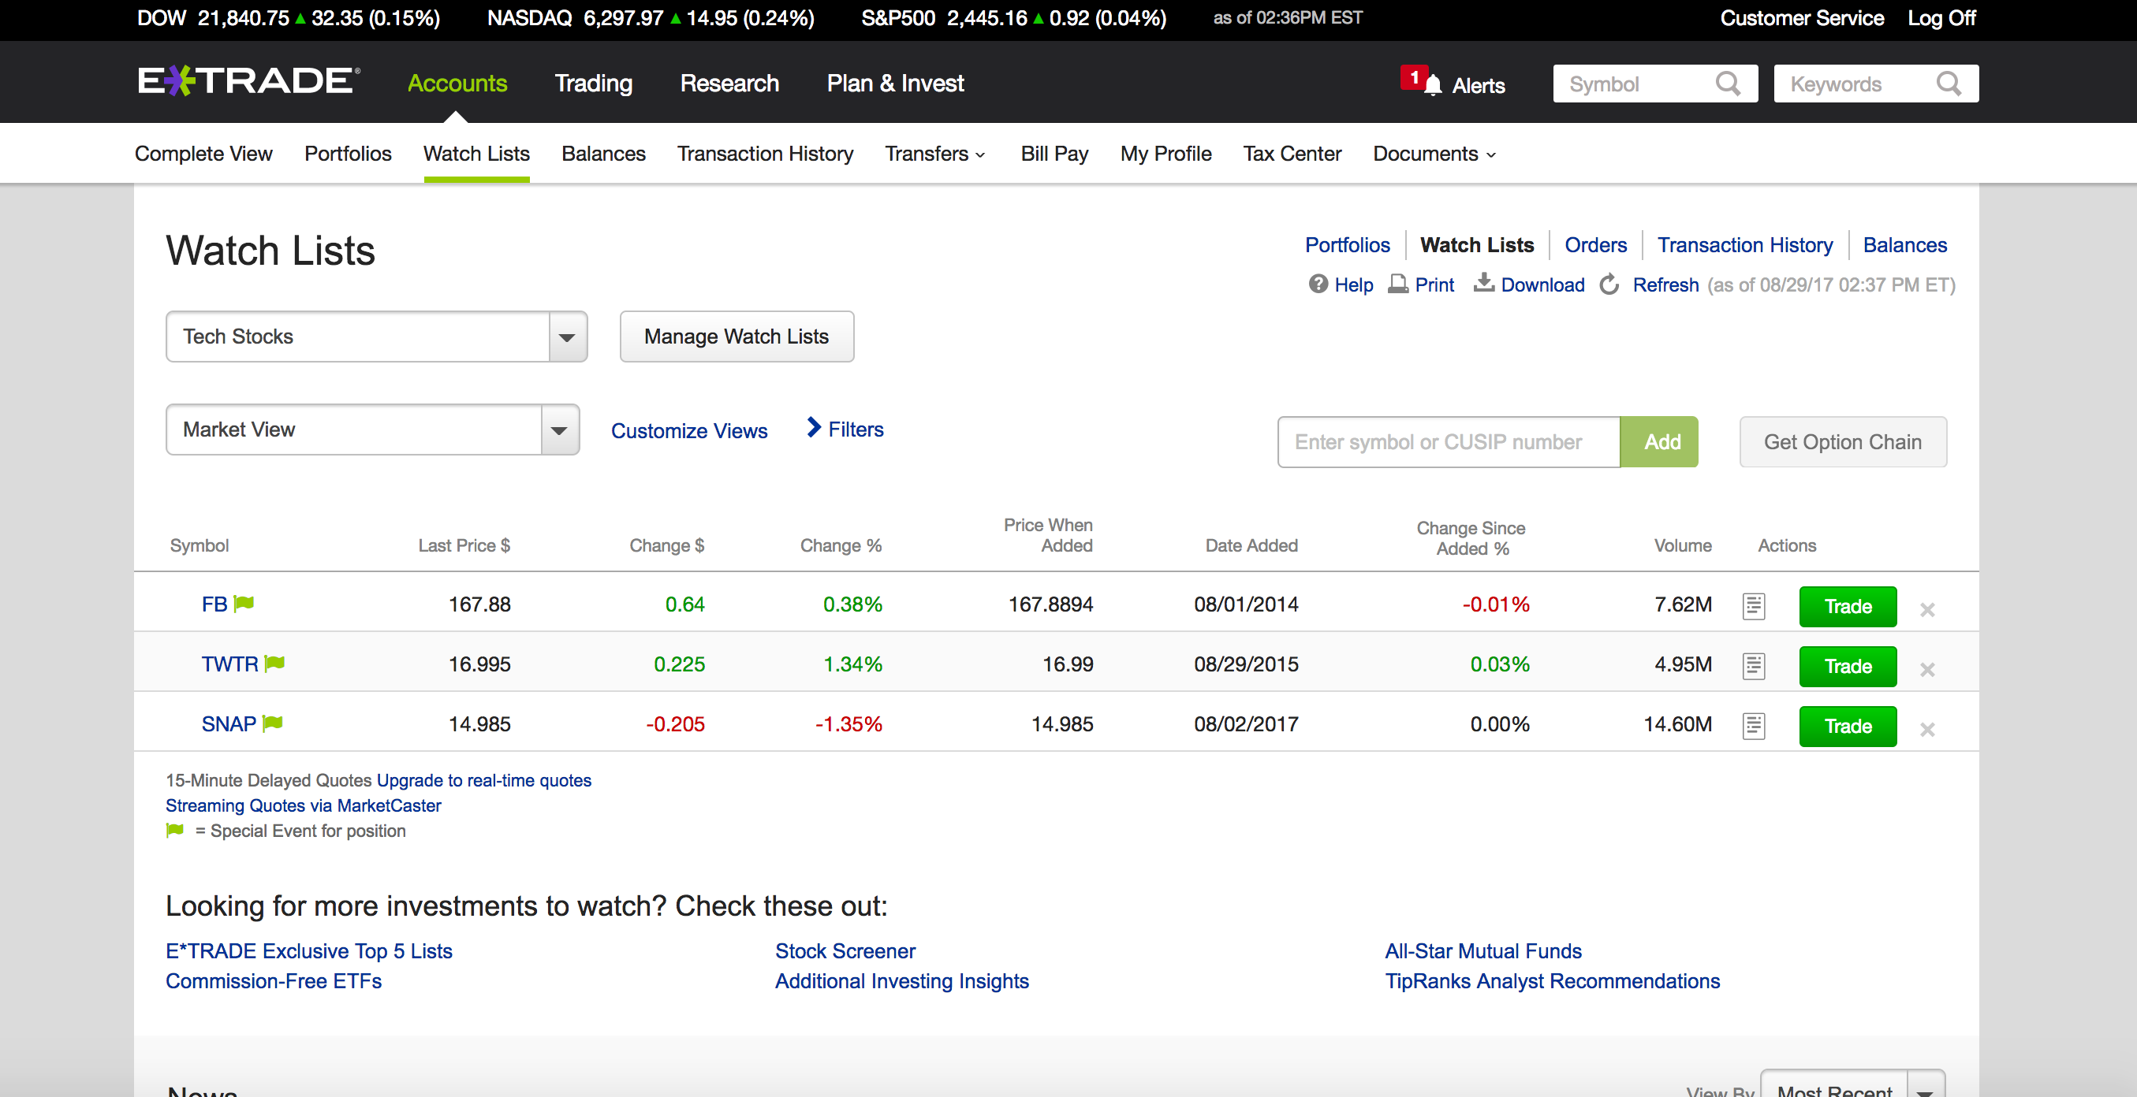Download the watch list via the download icon
Image resolution: width=2137 pixels, height=1097 pixels.
1484,284
